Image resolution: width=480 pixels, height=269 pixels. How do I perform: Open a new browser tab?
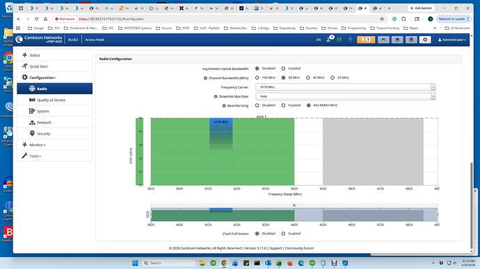pyautogui.click(x=389, y=8)
